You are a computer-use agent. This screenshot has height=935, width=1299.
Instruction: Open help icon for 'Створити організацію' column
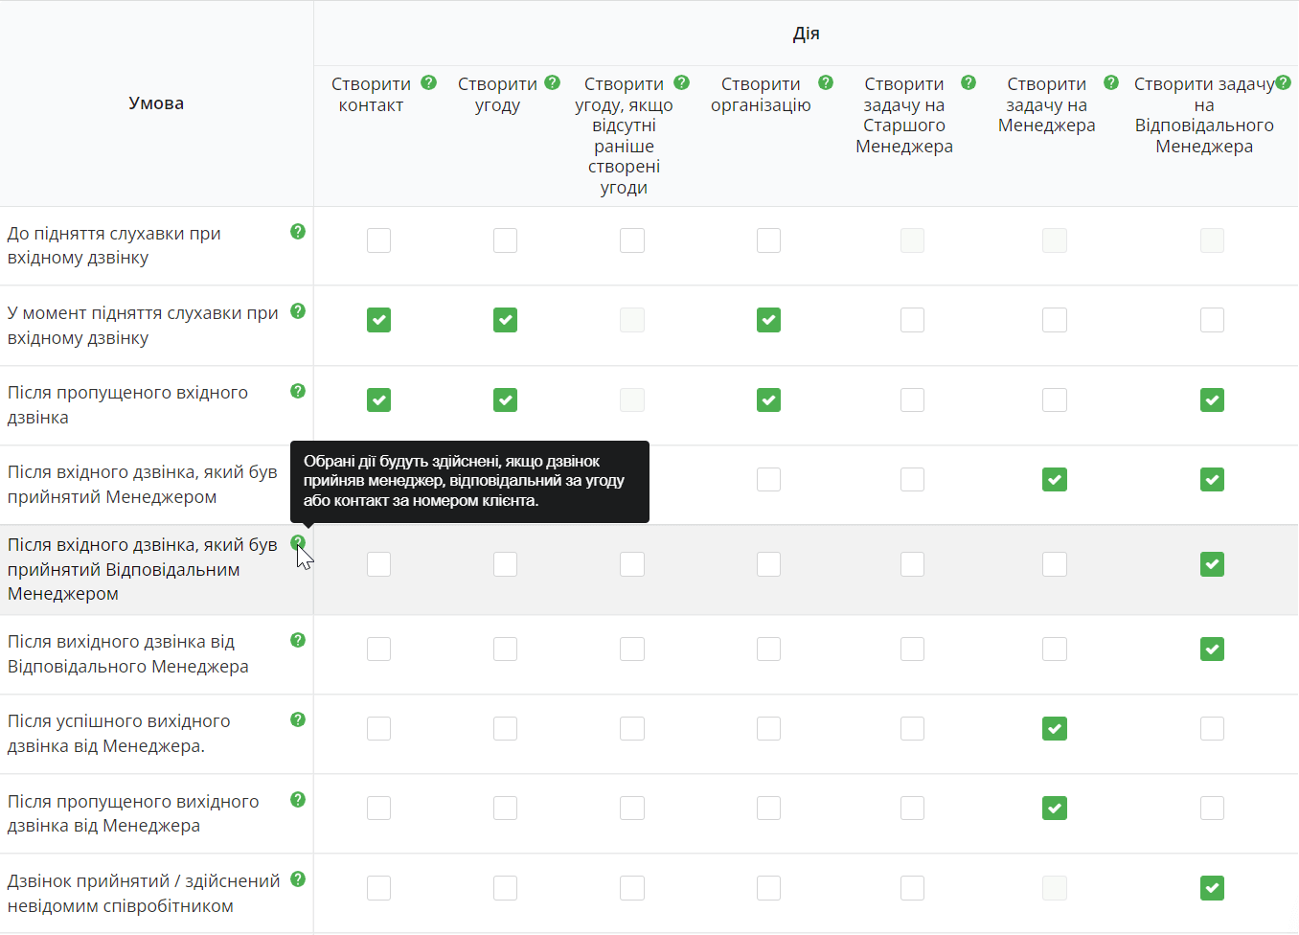[x=826, y=82]
